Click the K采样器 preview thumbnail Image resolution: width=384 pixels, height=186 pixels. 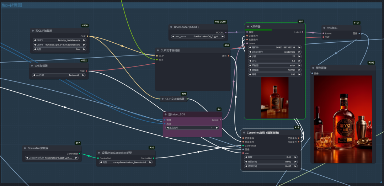(274, 98)
